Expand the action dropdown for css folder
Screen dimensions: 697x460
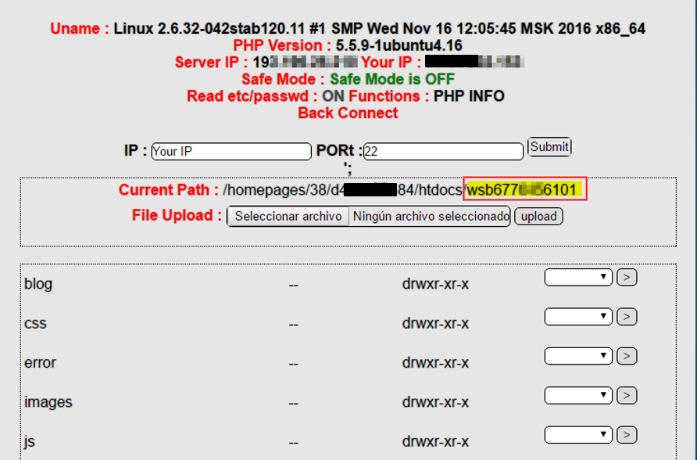click(578, 316)
